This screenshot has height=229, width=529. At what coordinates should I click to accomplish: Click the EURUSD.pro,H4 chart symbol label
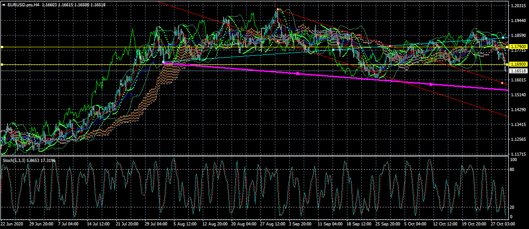coord(23,4)
